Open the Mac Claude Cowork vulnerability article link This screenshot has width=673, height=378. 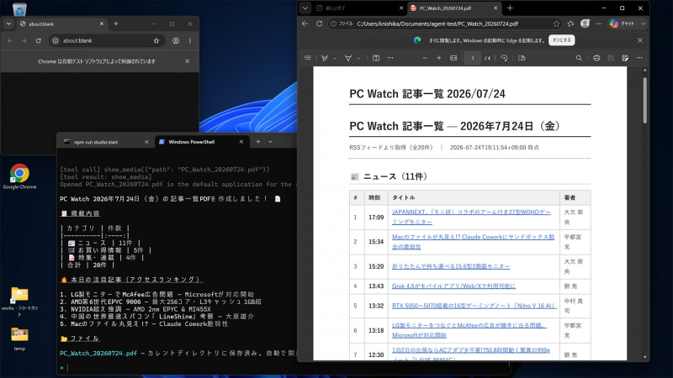[473, 242]
